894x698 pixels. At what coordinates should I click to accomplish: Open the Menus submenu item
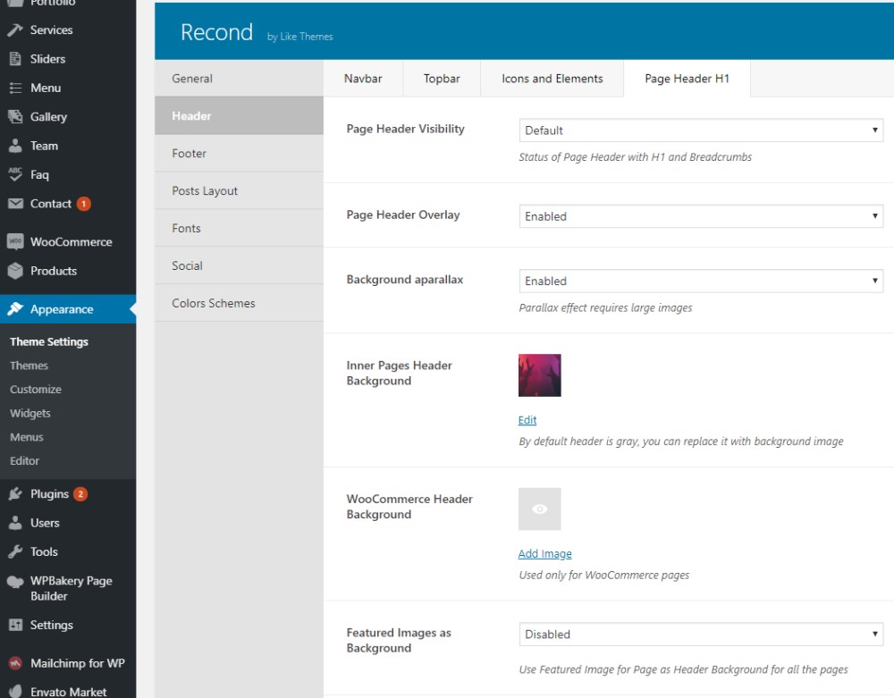click(x=27, y=437)
